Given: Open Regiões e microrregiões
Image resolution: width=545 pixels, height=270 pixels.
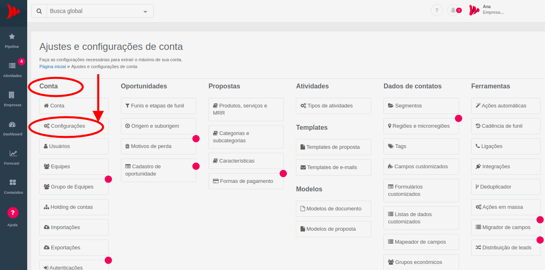Looking at the screenshot, I should [x=421, y=126].
